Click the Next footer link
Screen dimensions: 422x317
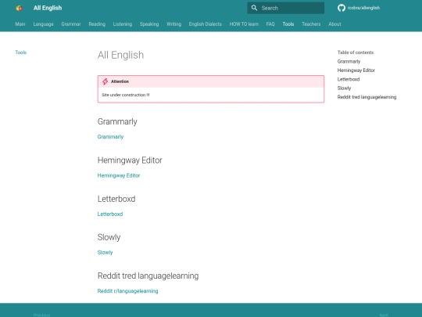tap(384, 315)
